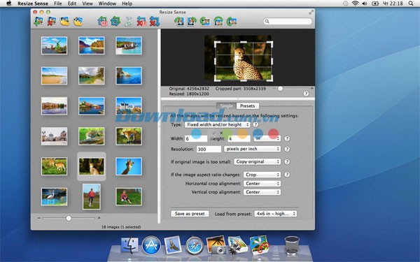The width and height of the screenshot is (420, 262).
Task: Open the Help menu
Action: coord(127,3)
